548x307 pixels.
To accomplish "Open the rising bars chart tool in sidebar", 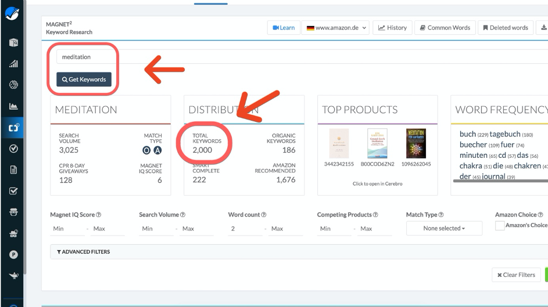I will [x=13, y=63].
